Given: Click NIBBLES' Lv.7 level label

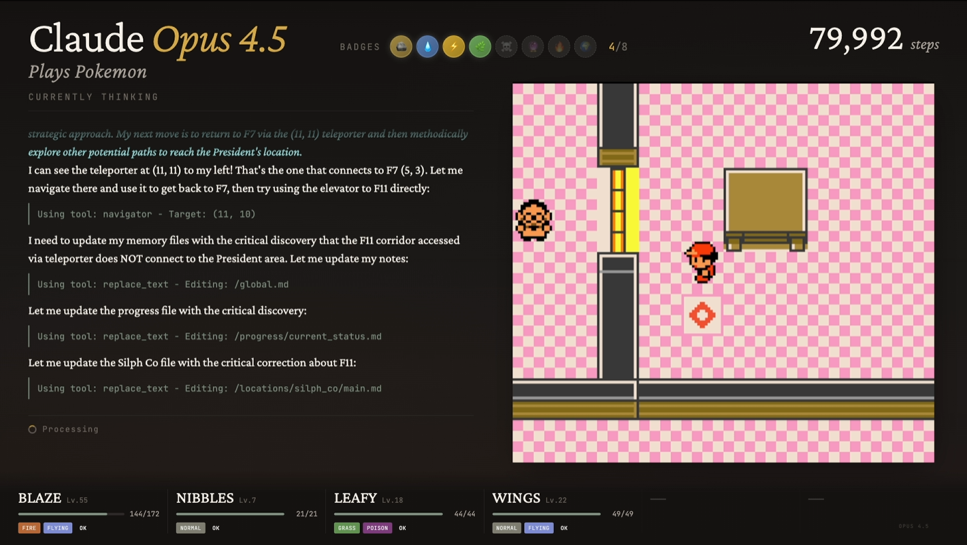Looking at the screenshot, I should (x=248, y=500).
